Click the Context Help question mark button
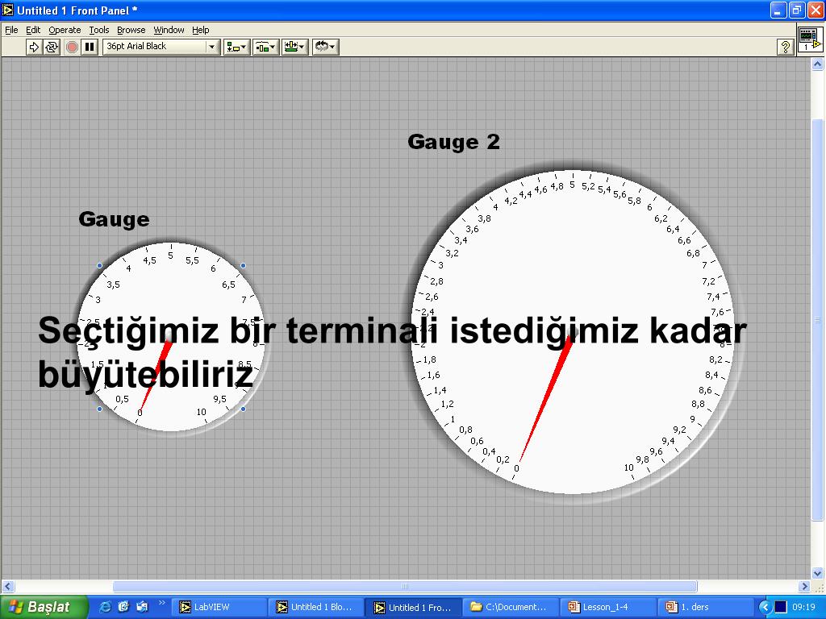 coord(785,47)
